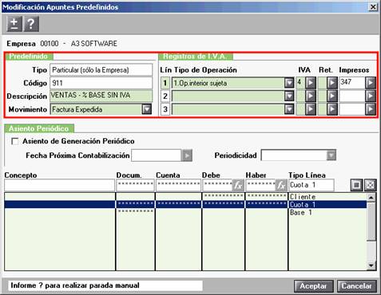
Task: Click the Aceptar button
Action: (313, 286)
